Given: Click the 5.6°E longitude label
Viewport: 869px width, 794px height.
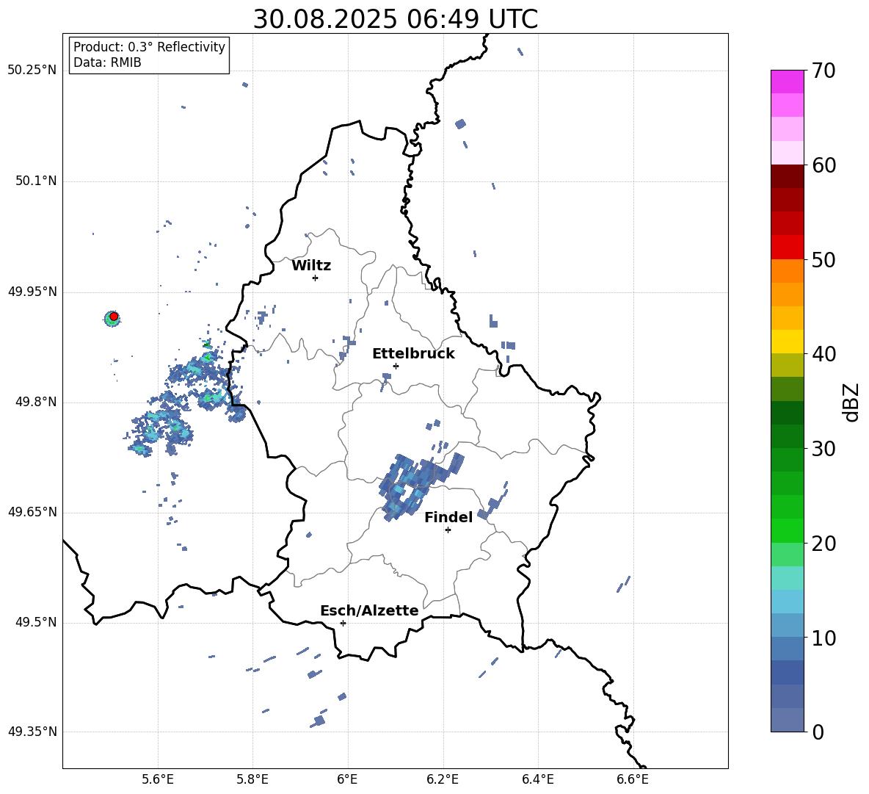Looking at the screenshot, I should (x=158, y=779).
